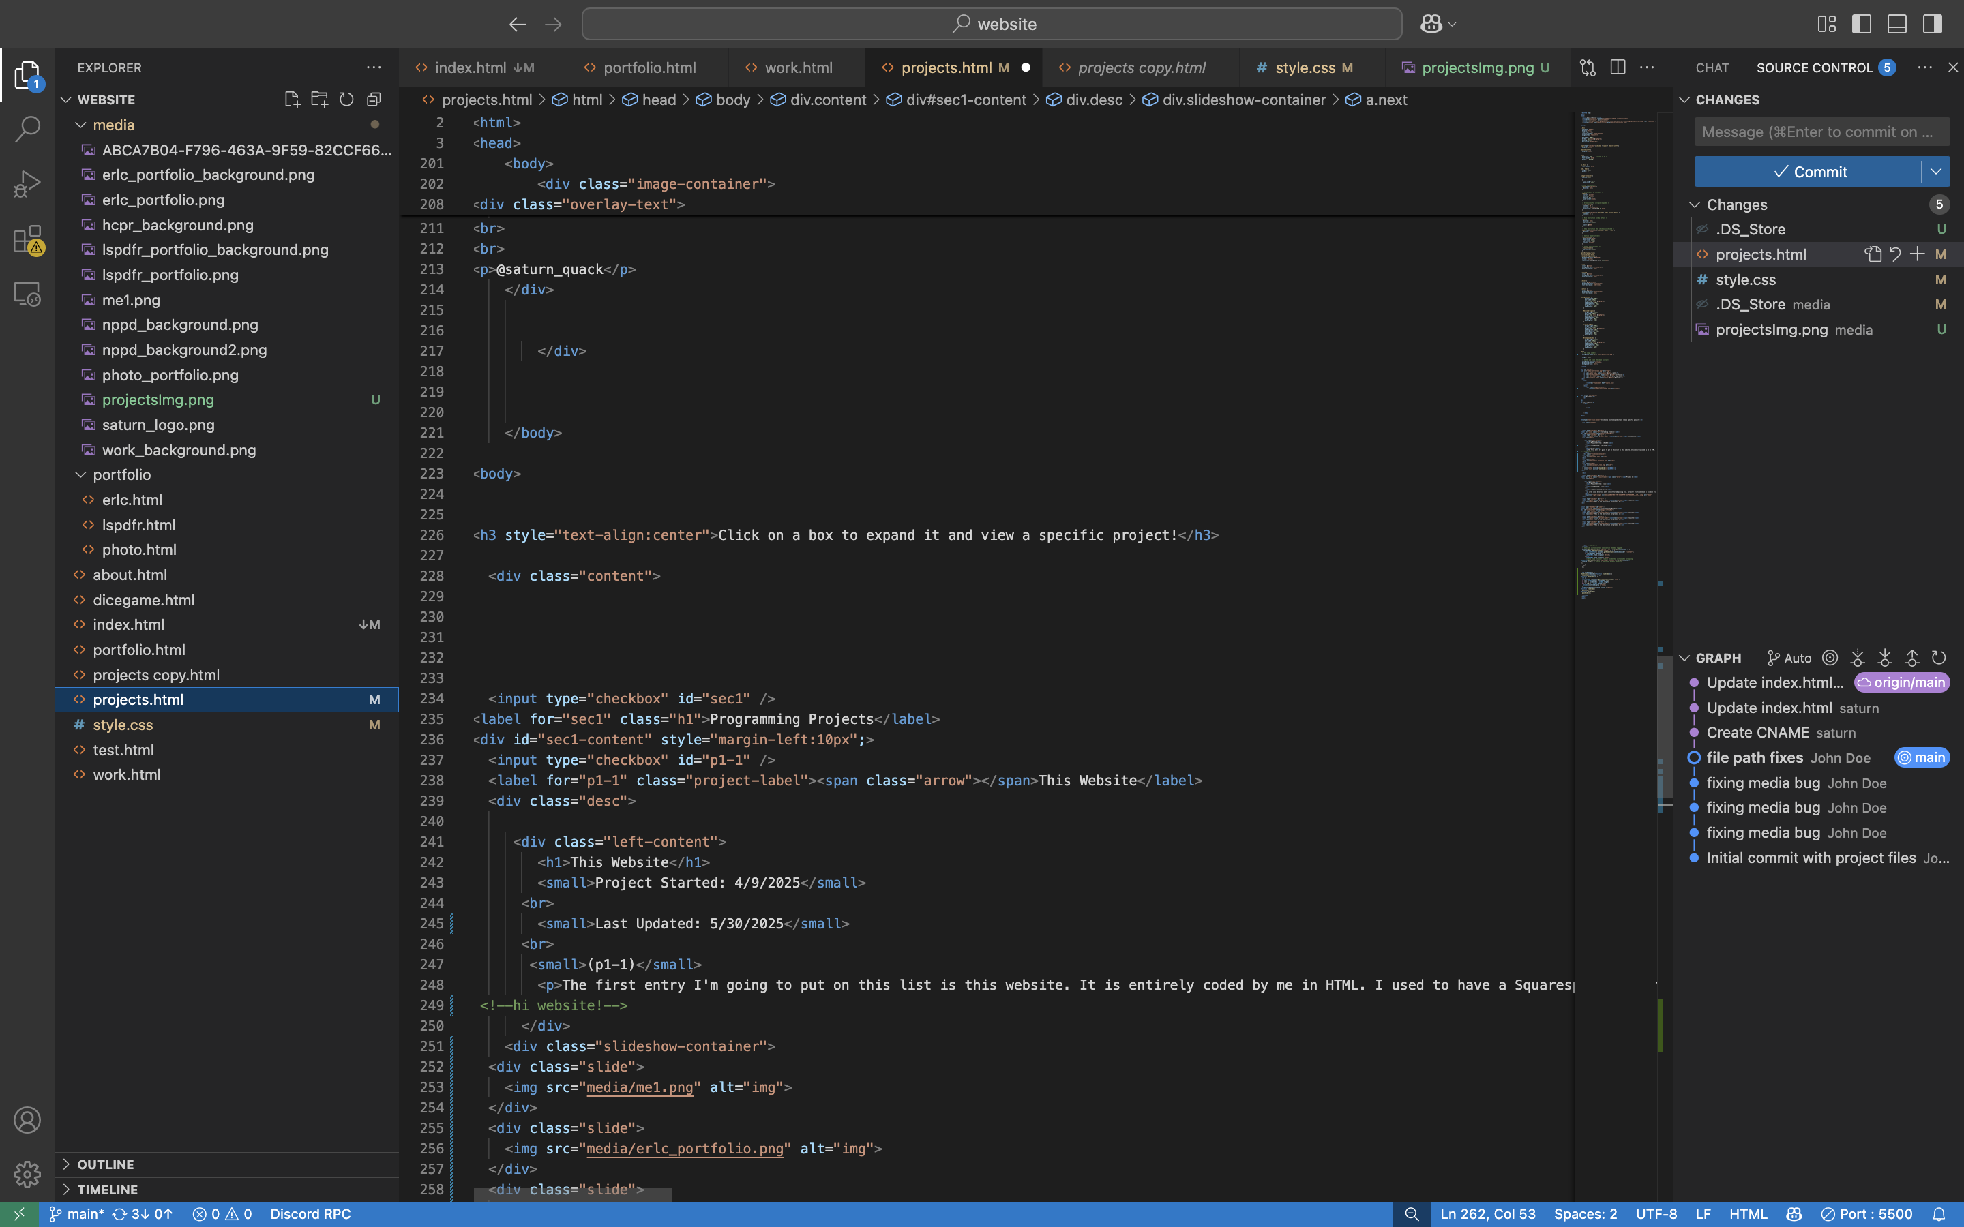1964x1227 pixels.
Task: Open the Search view icon
Action: 27,128
